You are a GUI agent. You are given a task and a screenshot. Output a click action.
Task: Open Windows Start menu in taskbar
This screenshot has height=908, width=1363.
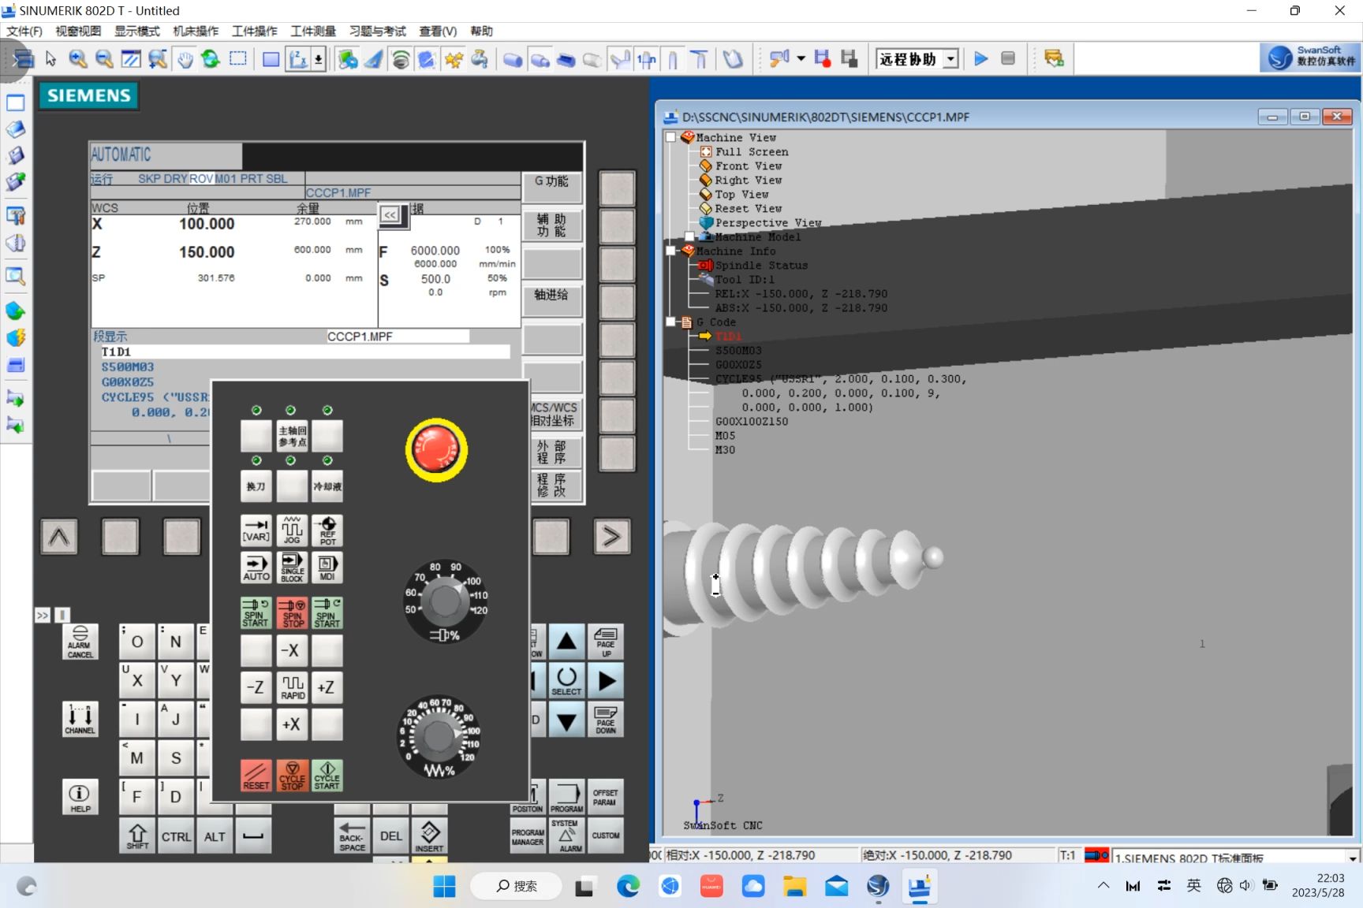[444, 887]
